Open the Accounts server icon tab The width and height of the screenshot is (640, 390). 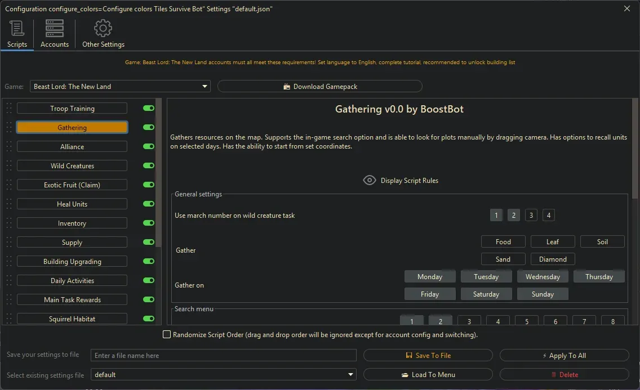(x=55, y=28)
